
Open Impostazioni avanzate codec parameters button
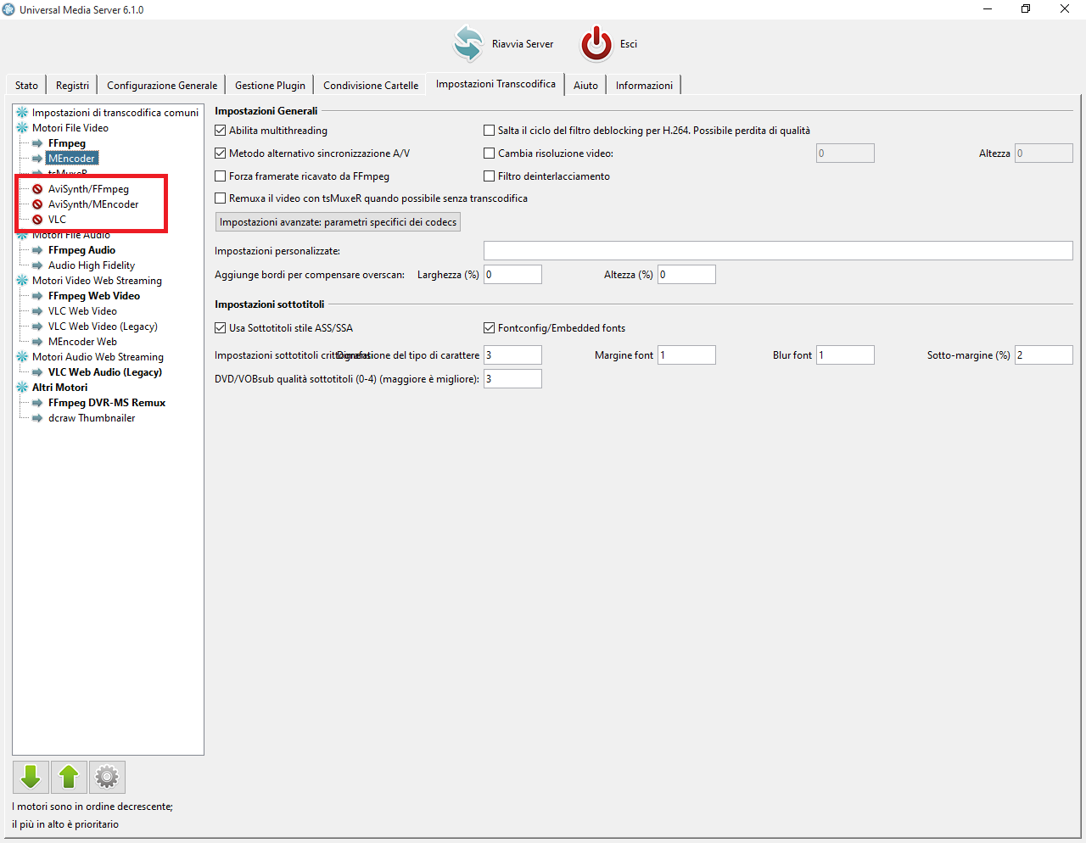coord(338,222)
